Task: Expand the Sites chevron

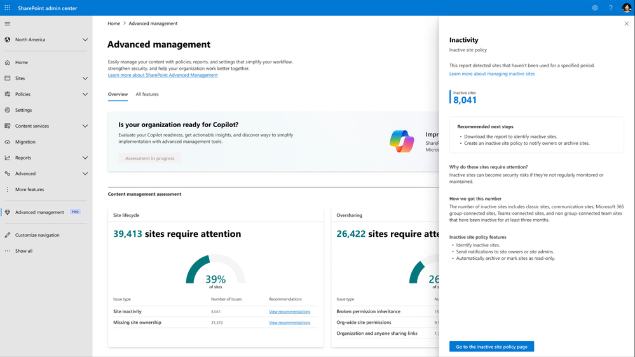Action: click(x=85, y=78)
